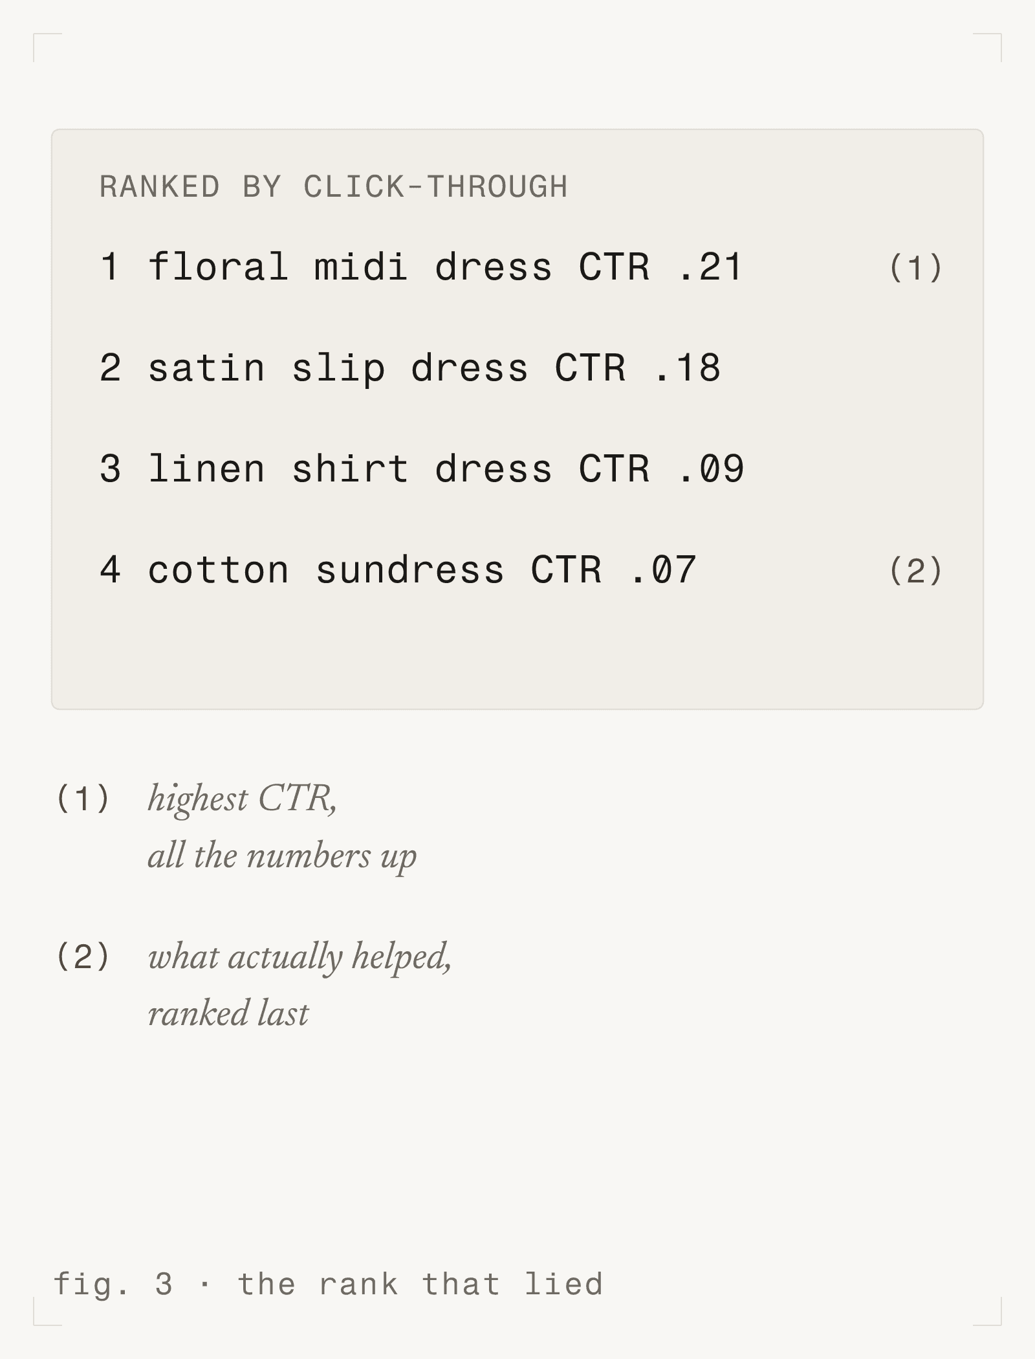Click the 'fig. 3 · the rank that lied' caption
Viewport: 1035px width, 1359px height.
click(328, 1285)
